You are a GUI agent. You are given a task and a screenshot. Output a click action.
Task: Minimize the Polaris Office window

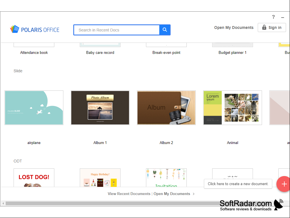pos(283,17)
